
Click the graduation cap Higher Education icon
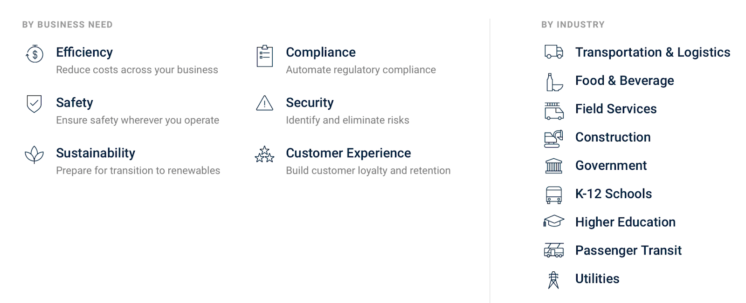(553, 222)
